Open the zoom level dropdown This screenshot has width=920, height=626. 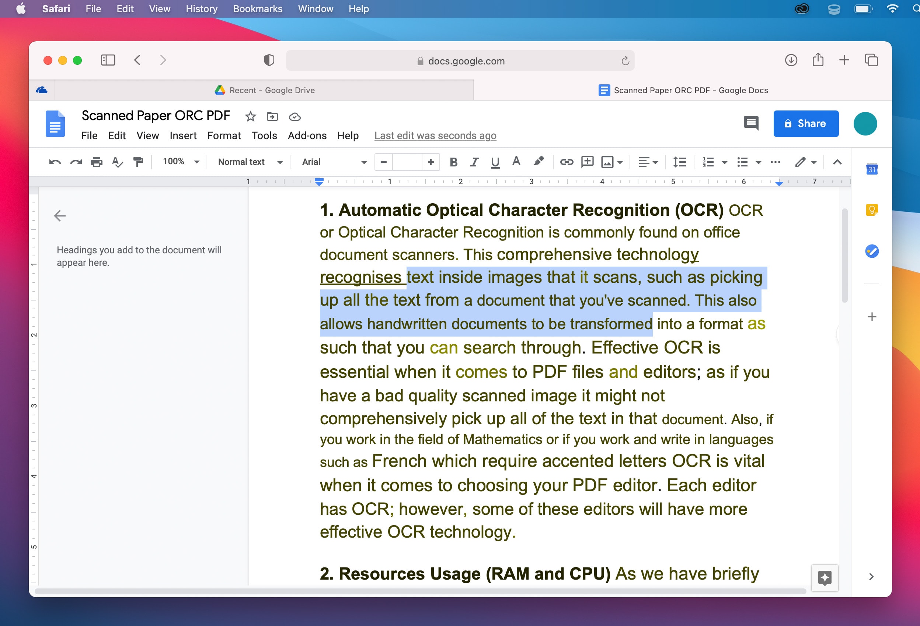pyautogui.click(x=180, y=162)
